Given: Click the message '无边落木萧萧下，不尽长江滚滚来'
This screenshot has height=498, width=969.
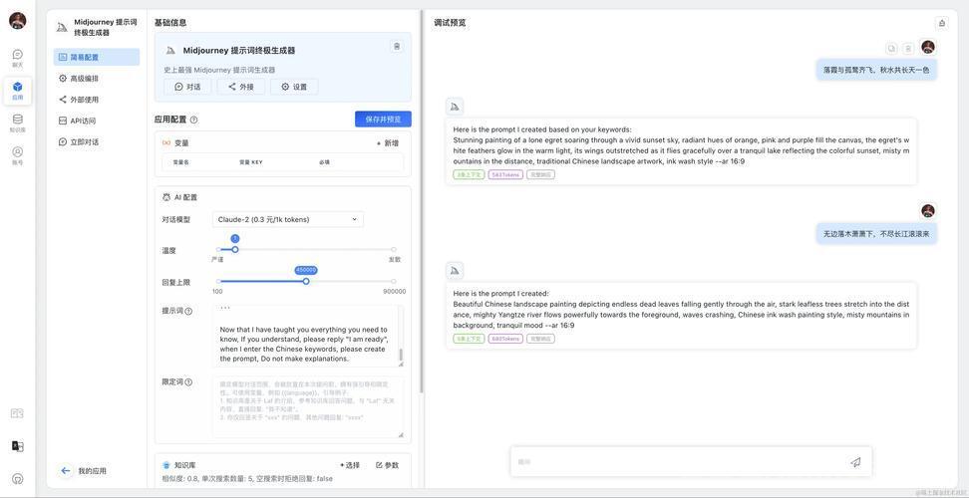Looking at the screenshot, I should tap(876, 234).
